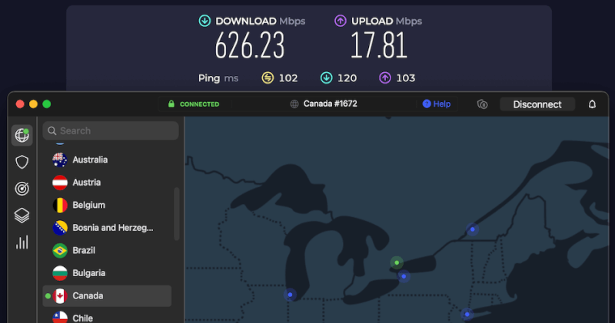Click the 17.81 upload speed value
Image resolution: width=615 pixels, height=323 pixels.
tap(379, 46)
